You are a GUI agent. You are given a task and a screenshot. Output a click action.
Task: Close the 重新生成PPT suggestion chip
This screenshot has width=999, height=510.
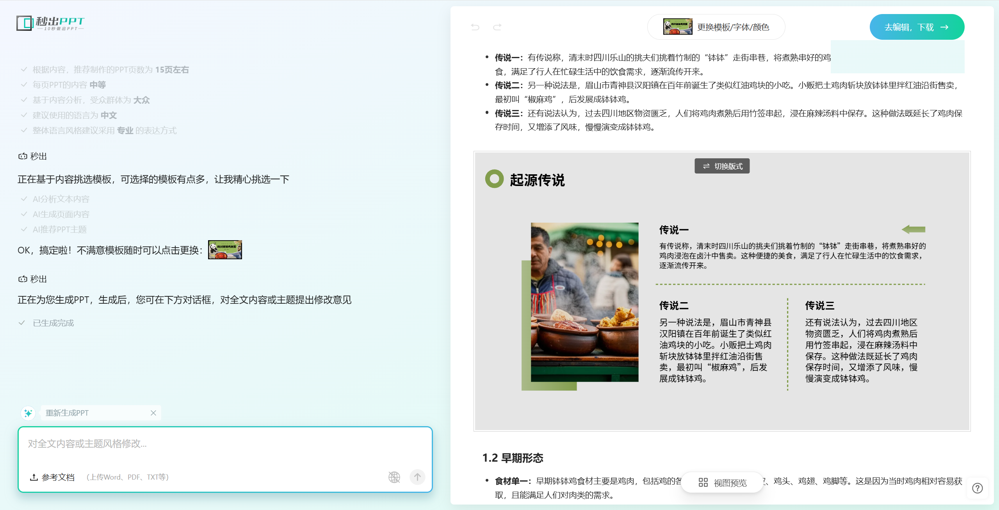(153, 413)
